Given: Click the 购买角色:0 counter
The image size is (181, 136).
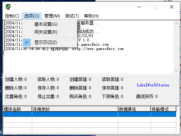Looking at the screenshot, I should [80, 96].
